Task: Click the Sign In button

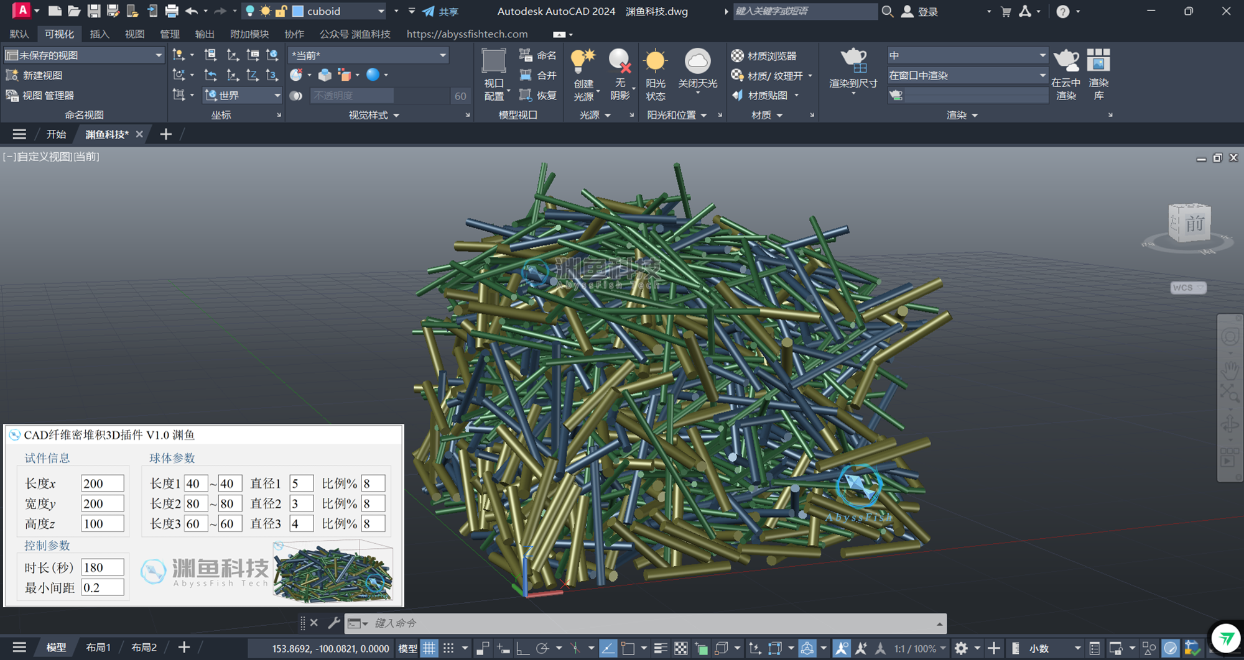Action: click(919, 11)
